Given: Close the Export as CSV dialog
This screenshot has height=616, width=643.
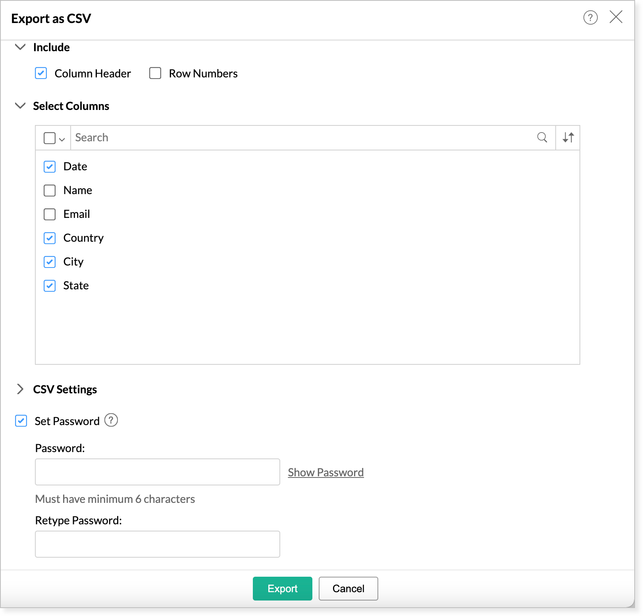Looking at the screenshot, I should click(616, 17).
